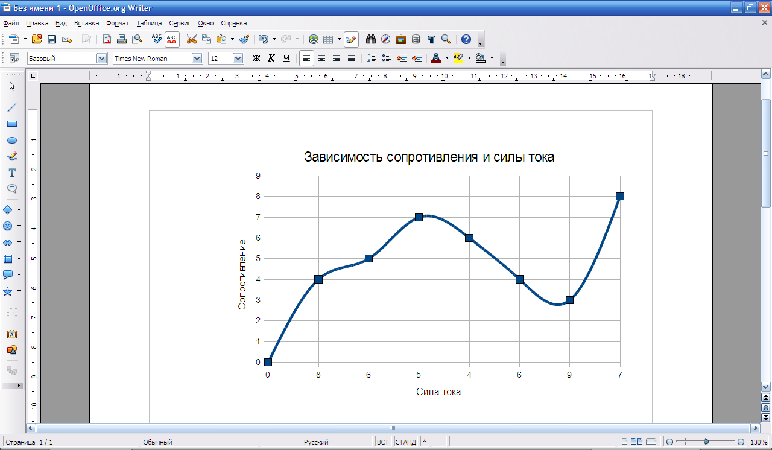Undo the last action
The width and height of the screenshot is (772, 450).
tap(264, 39)
